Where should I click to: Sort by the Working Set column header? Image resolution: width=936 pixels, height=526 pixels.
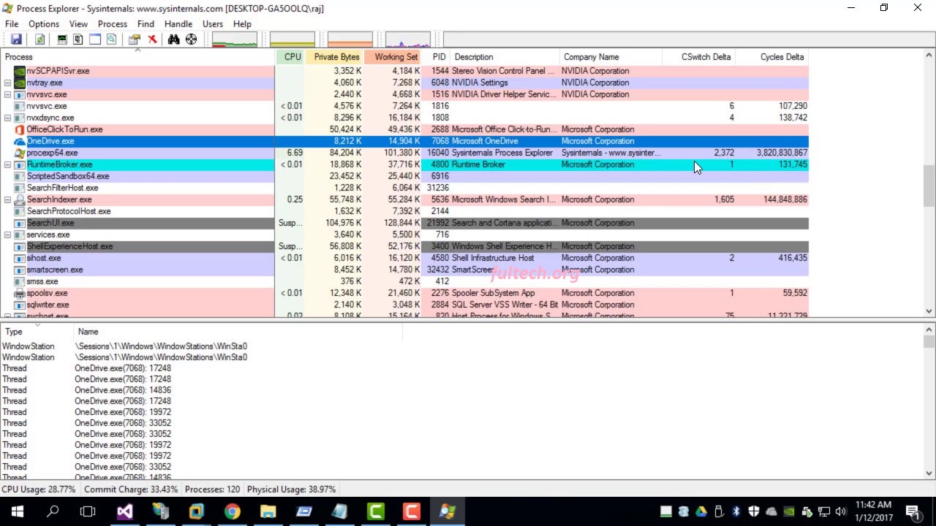(x=396, y=56)
